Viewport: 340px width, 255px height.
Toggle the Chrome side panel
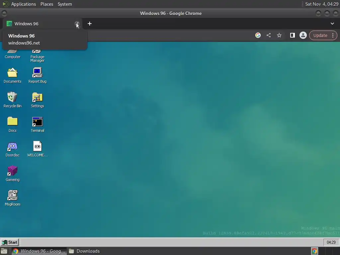point(292,35)
